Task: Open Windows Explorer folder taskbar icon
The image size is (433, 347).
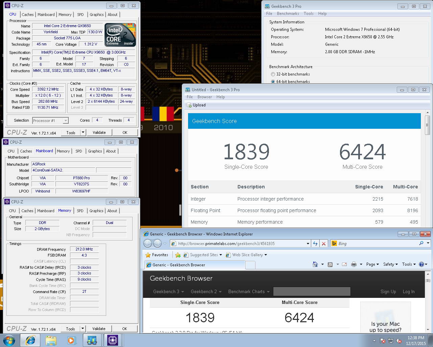Action: [51, 340]
